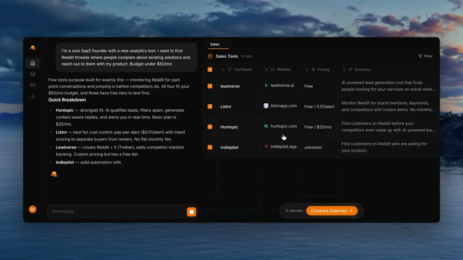This screenshot has width=463, height=260.
Task: Select the indiepilot tool name cell
Action: tap(229, 147)
